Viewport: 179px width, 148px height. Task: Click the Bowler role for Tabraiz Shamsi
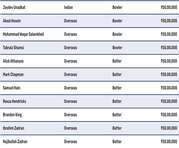pos(117,48)
